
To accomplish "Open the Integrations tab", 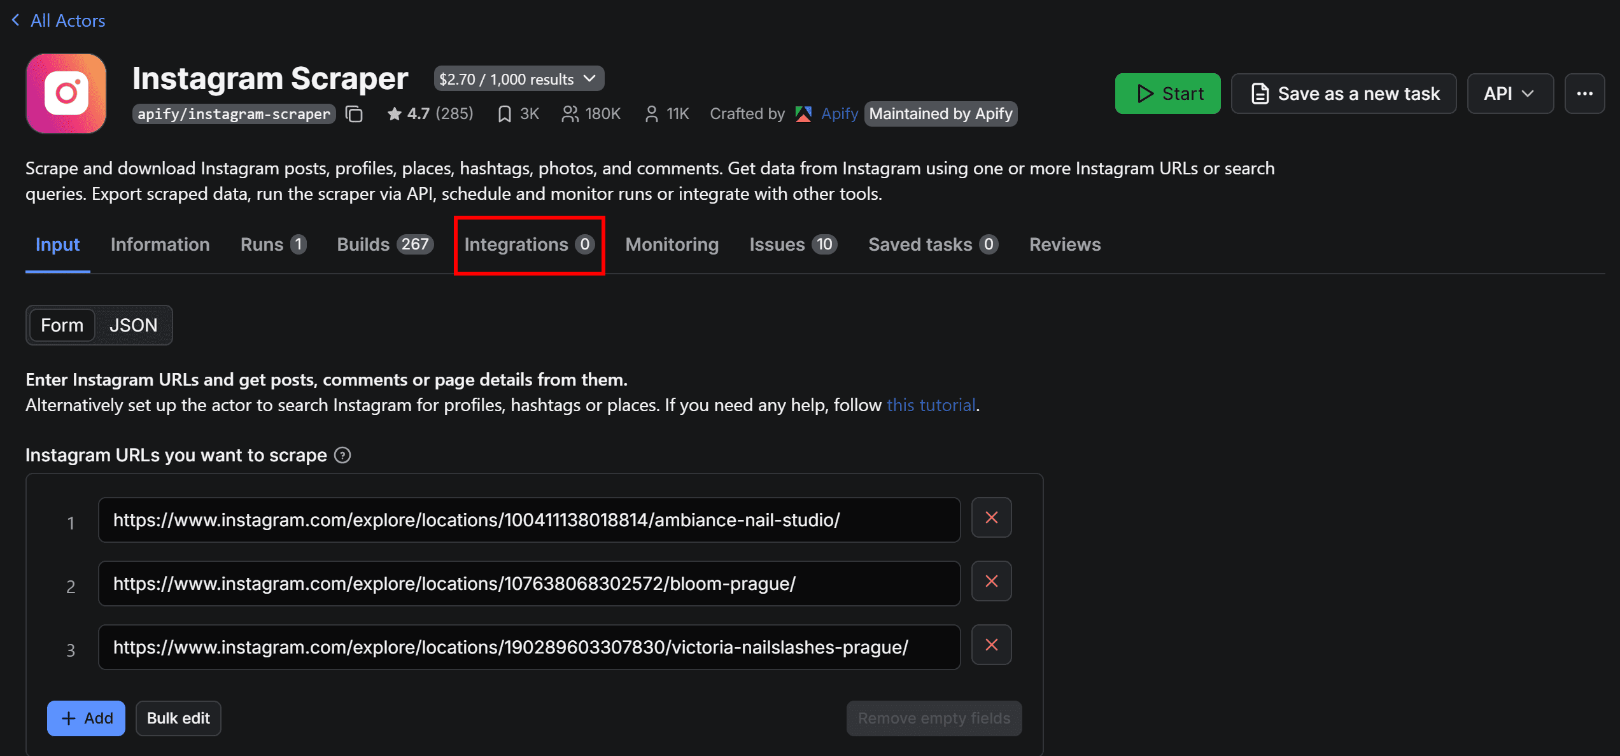I will pyautogui.click(x=529, y=244).
